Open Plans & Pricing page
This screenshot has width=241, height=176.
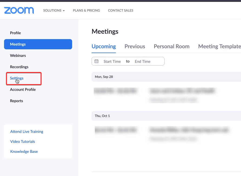[86, 11]
